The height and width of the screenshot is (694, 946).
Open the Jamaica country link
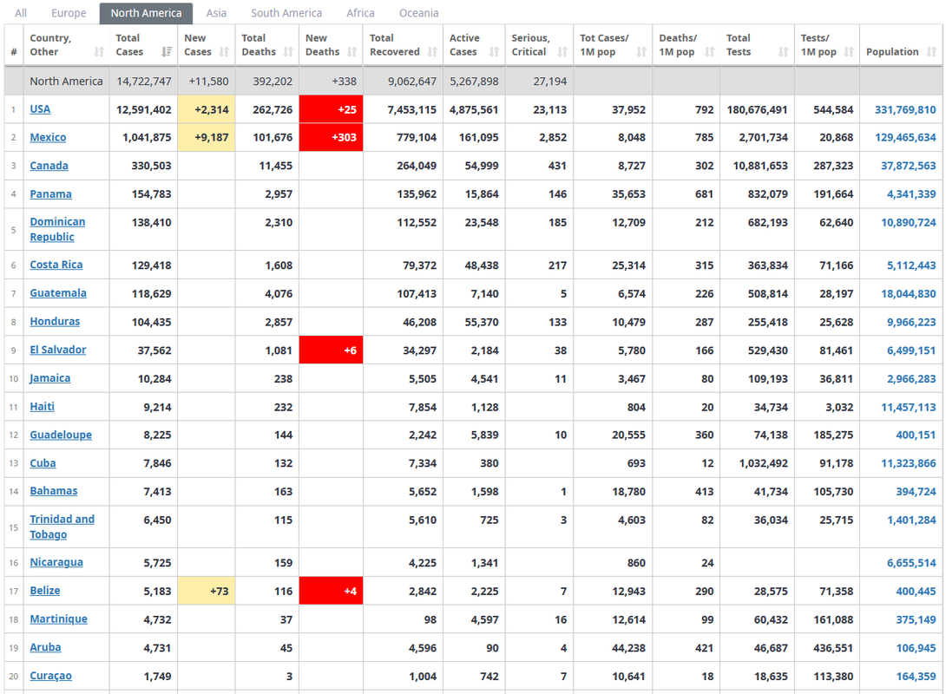coord(50,378)
